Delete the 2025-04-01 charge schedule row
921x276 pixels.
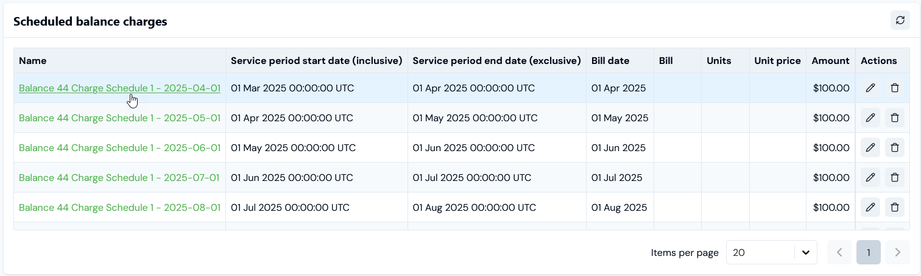coord(894,88)
